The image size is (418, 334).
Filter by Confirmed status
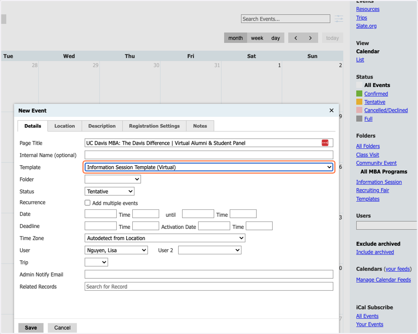(376, 94)
